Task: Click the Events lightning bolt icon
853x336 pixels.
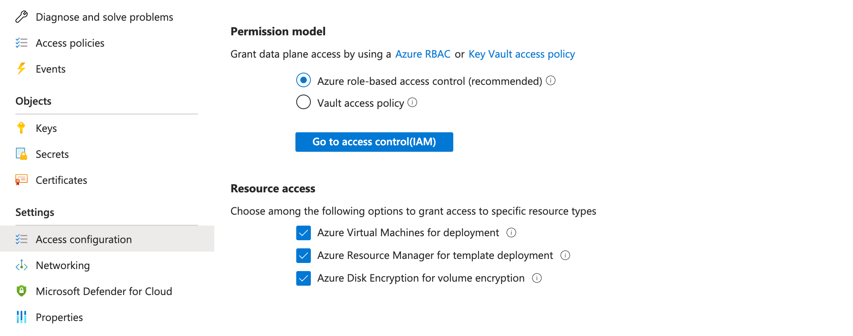Action: point(21,69)
